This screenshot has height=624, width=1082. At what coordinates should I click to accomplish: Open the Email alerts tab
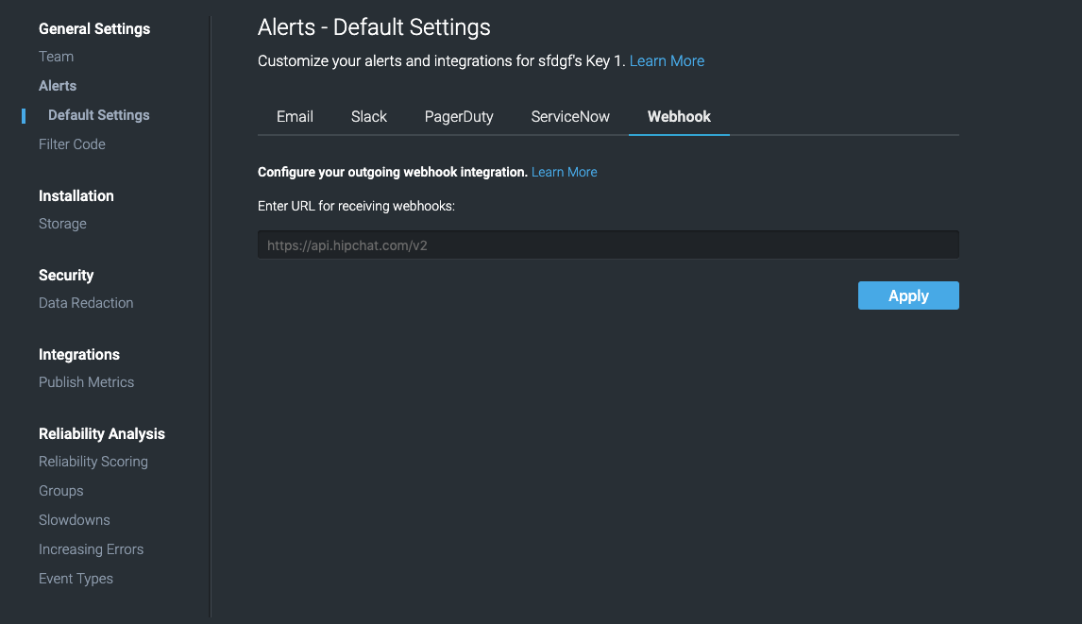point(295,117)
